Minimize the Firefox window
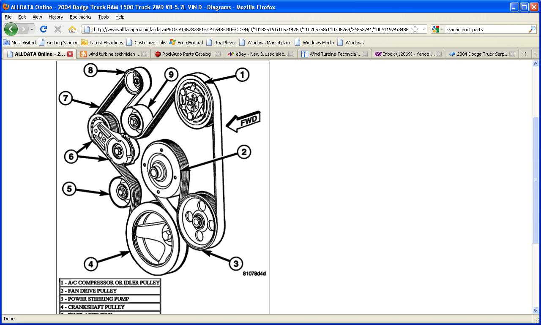 point(514,7)
